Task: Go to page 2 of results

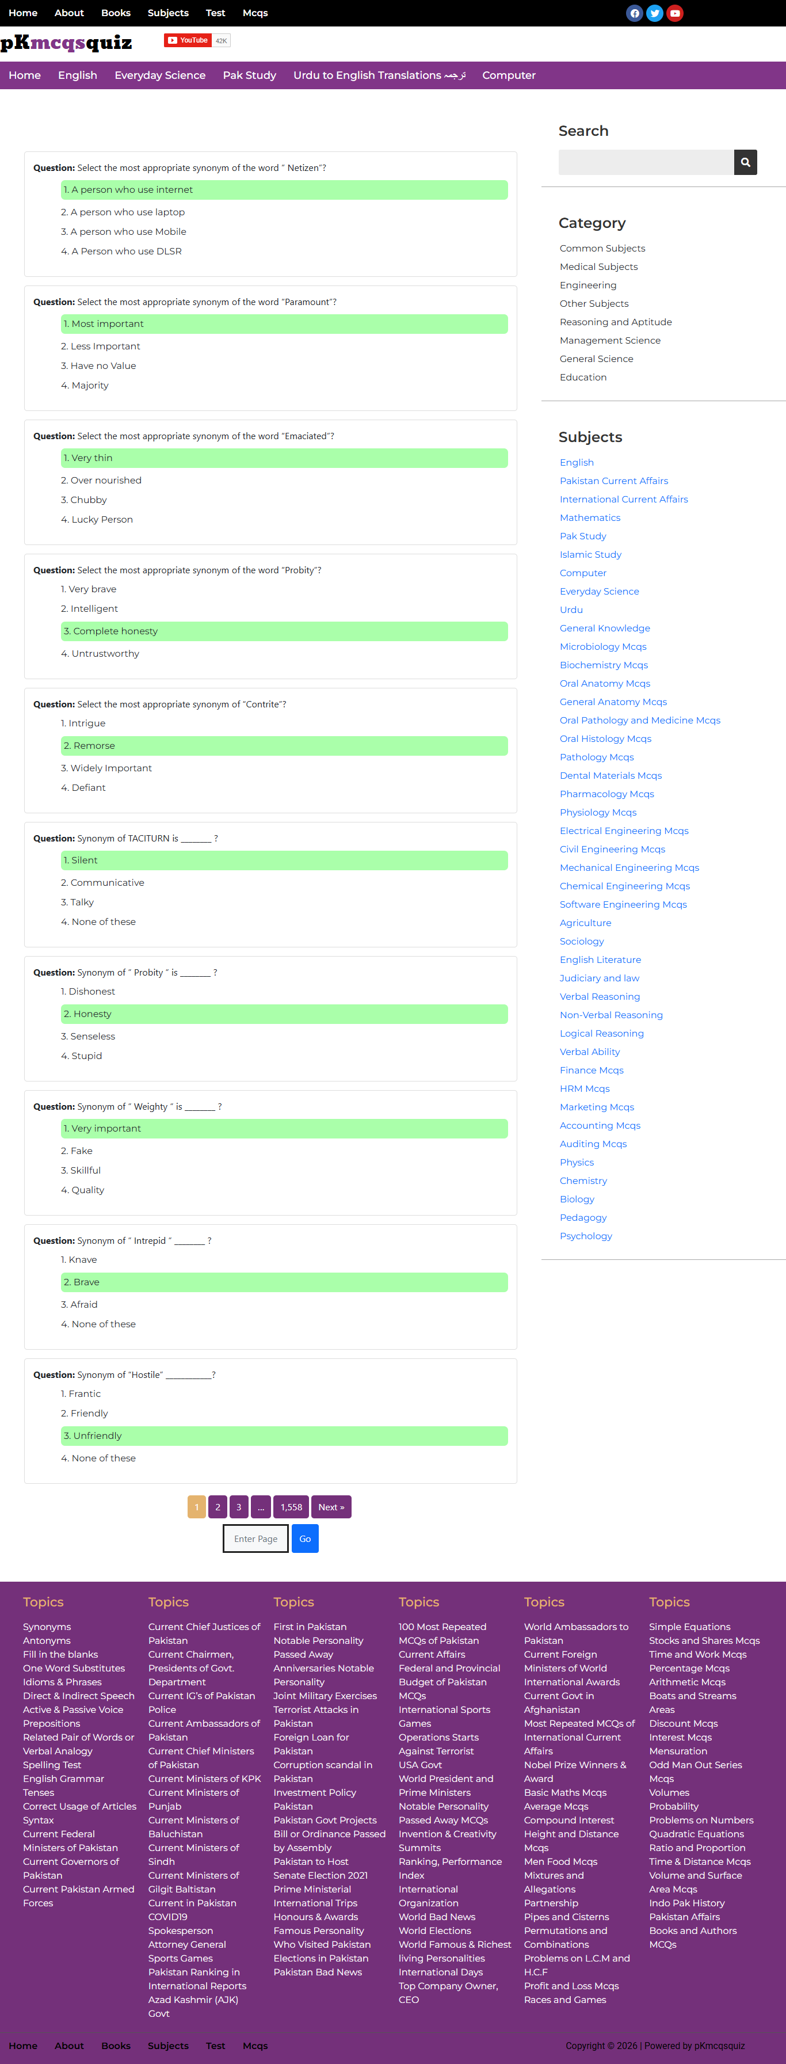Action: (217, 1507)
